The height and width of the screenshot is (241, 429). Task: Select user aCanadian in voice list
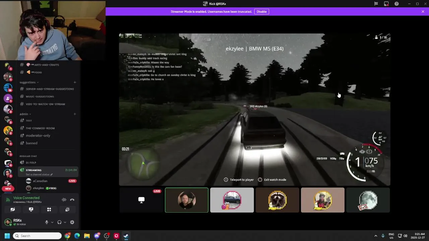coord(40,181)
